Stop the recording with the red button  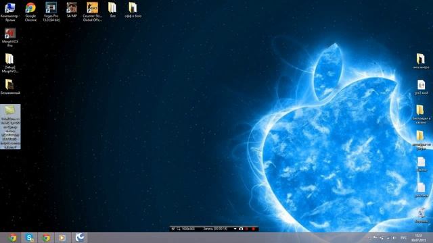253,229
